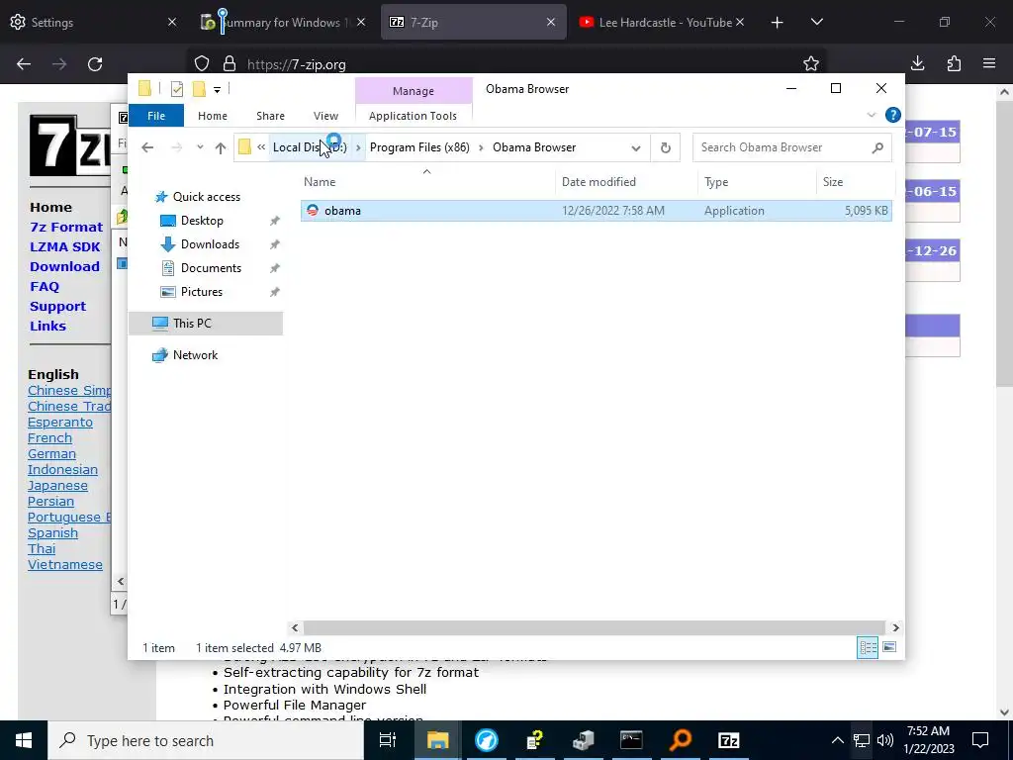Image resolution: width=1013 pixels, height=760 pixels.
Task: Open the obama application file
Action: coord(596,211)
